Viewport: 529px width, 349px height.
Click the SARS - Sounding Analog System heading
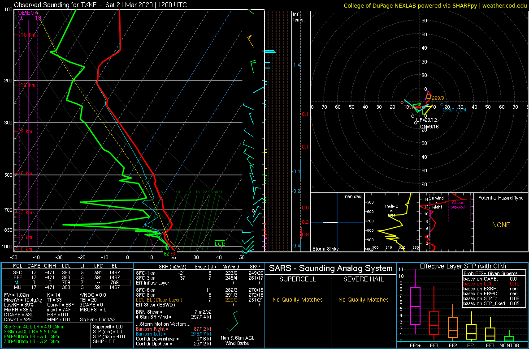(331, 268)
